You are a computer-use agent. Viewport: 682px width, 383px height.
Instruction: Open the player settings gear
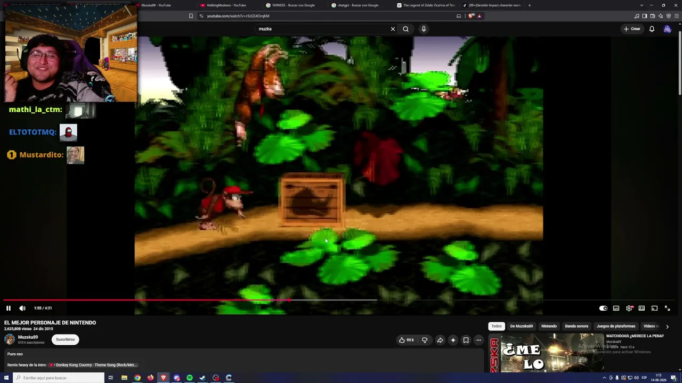[x=629, y=308]
